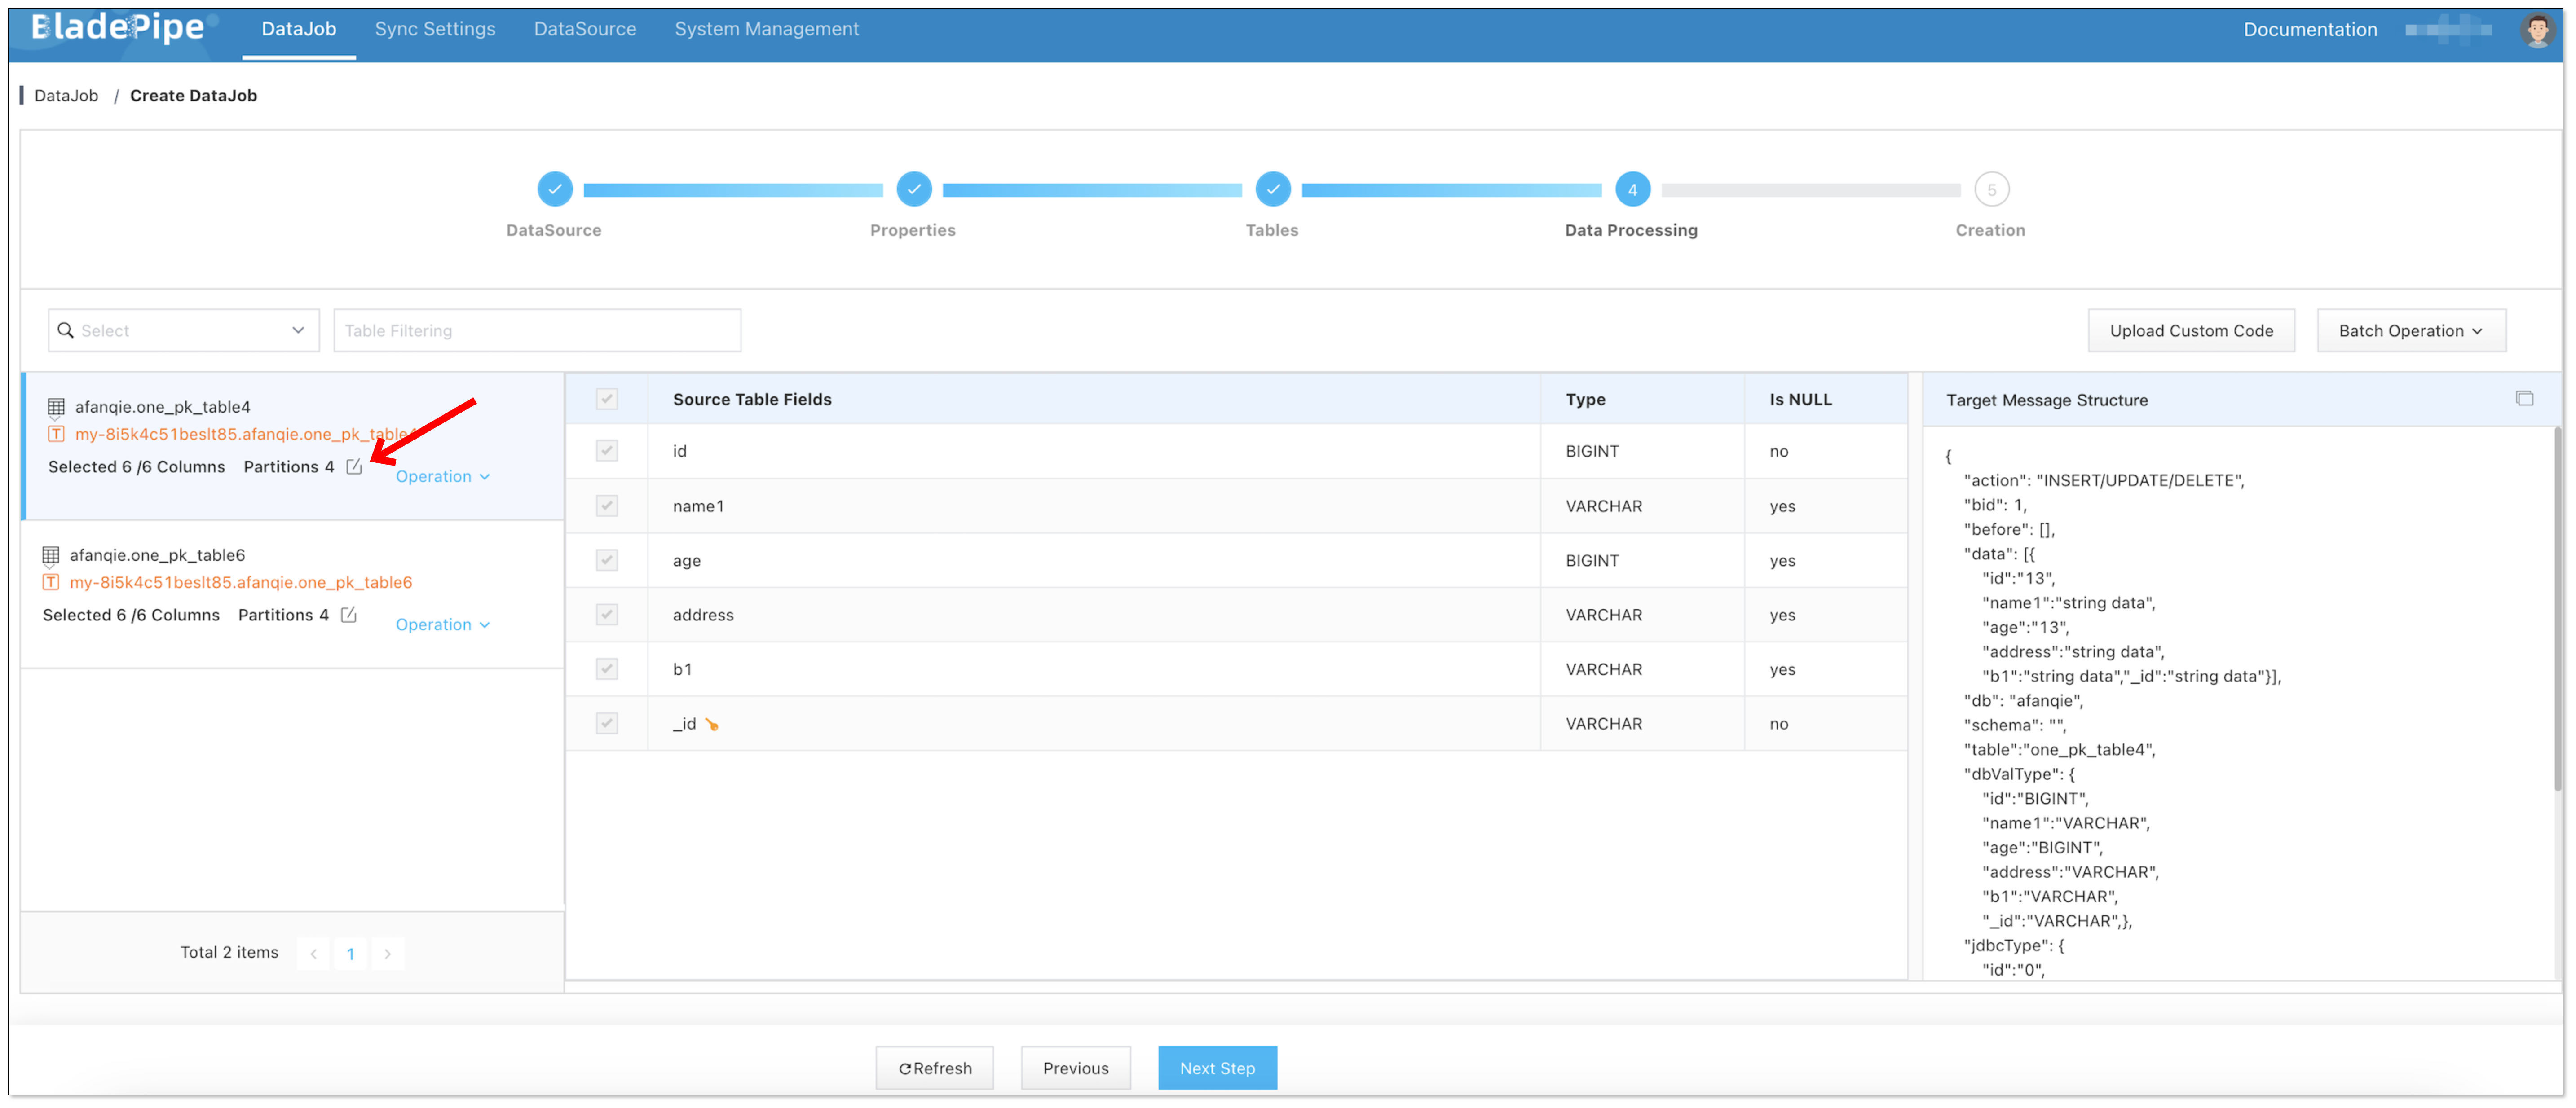2576x1108 pixels.
Task: Open the Batch Operation dropdown
Action: click(x=2410, y=331)
